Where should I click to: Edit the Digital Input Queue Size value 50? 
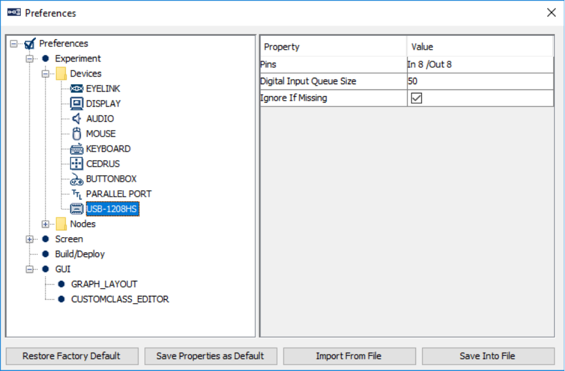point(480,82)
